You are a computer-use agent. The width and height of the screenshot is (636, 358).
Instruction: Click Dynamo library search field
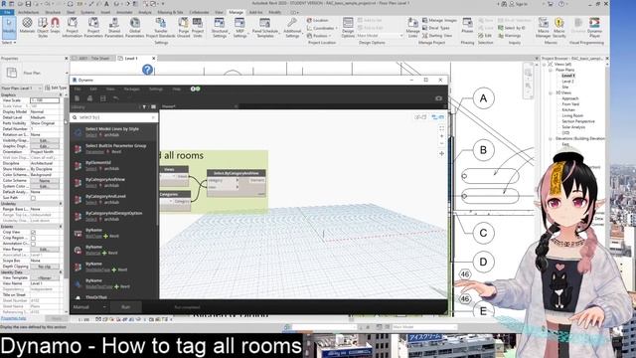(x=114, y=117)
